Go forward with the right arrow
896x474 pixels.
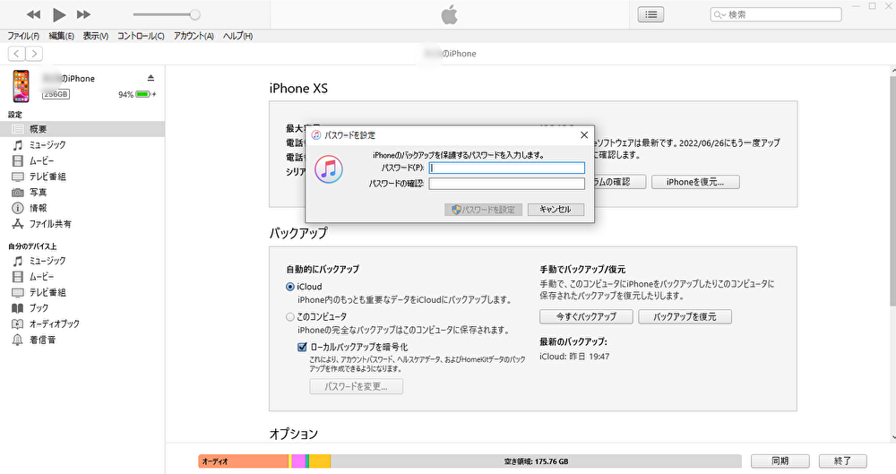[34, 54]
